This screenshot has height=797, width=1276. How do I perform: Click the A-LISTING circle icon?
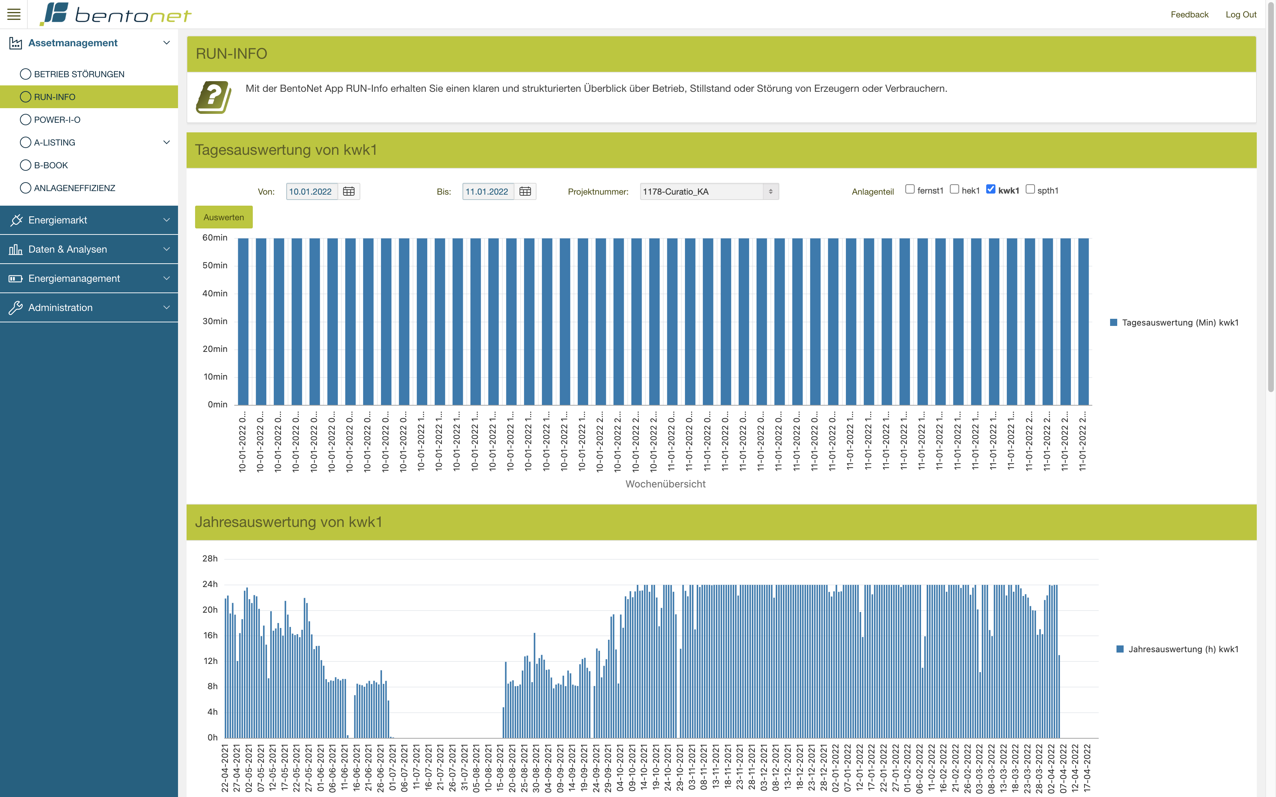pos(25,142)
